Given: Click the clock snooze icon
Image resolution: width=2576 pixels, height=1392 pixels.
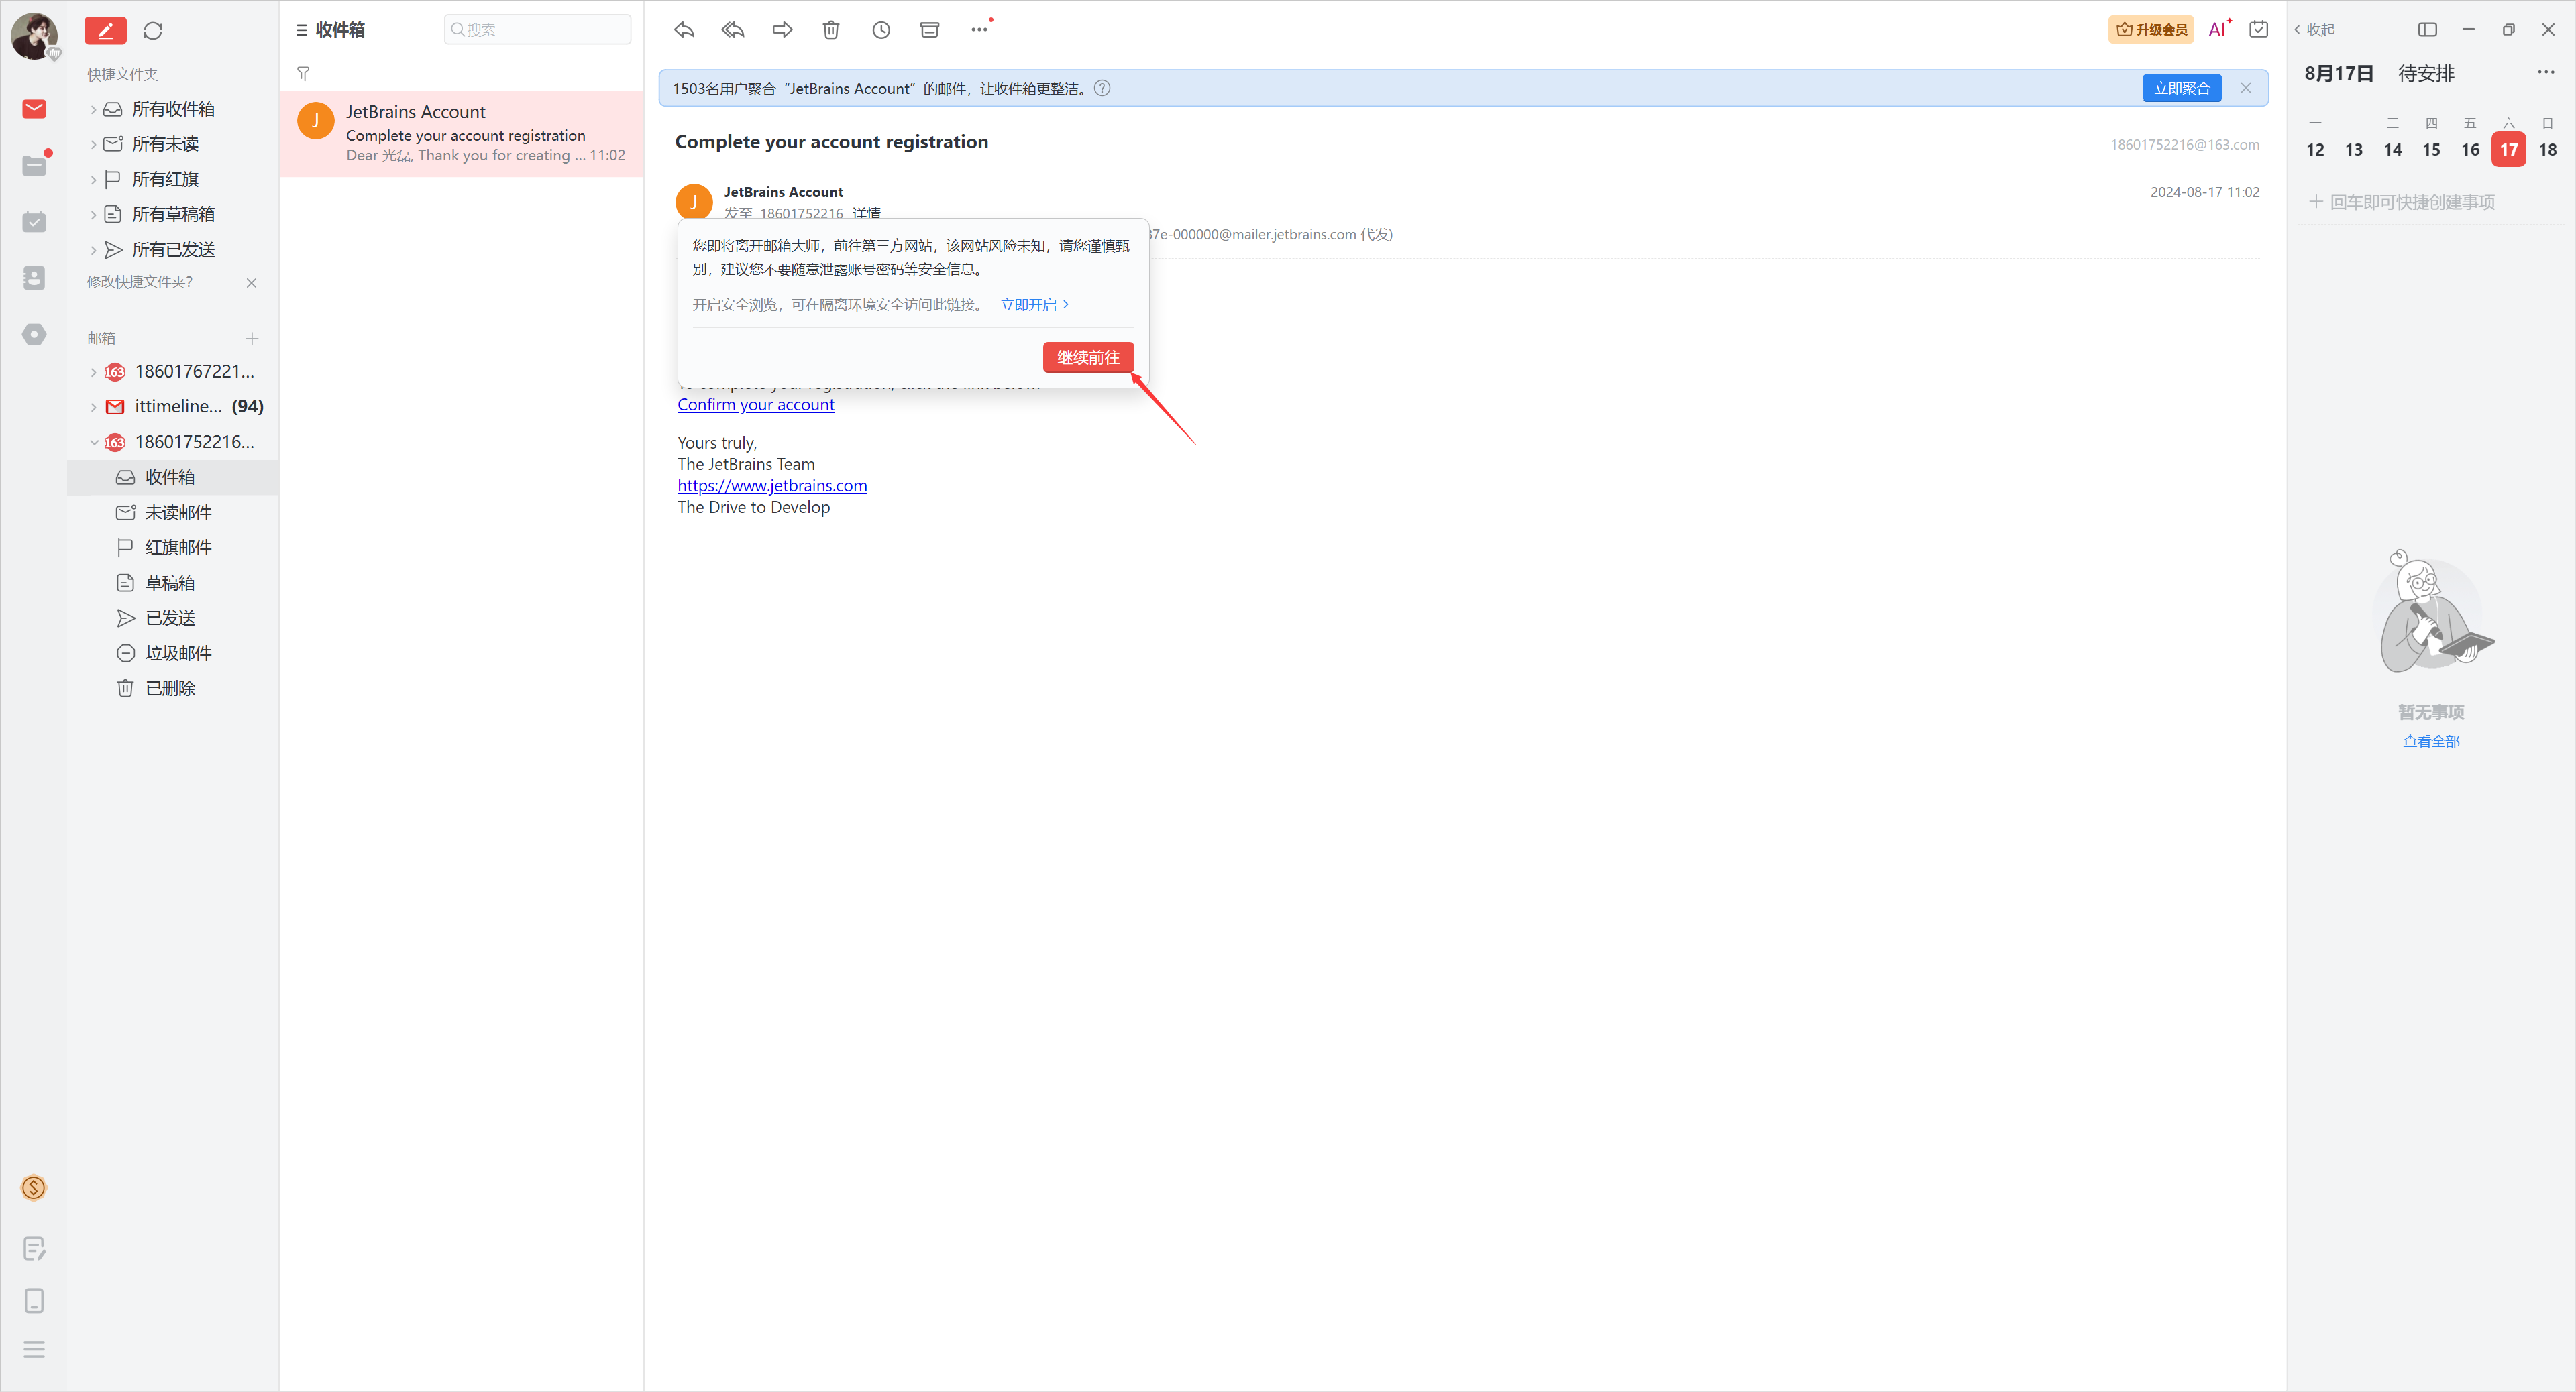Looking at the screenshot, I should pos(881,30).
